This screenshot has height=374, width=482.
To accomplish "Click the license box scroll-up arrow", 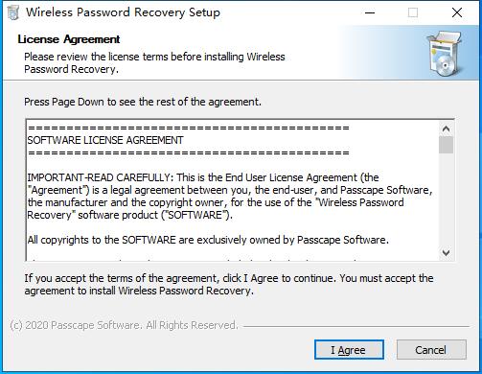I will (446, 129).
